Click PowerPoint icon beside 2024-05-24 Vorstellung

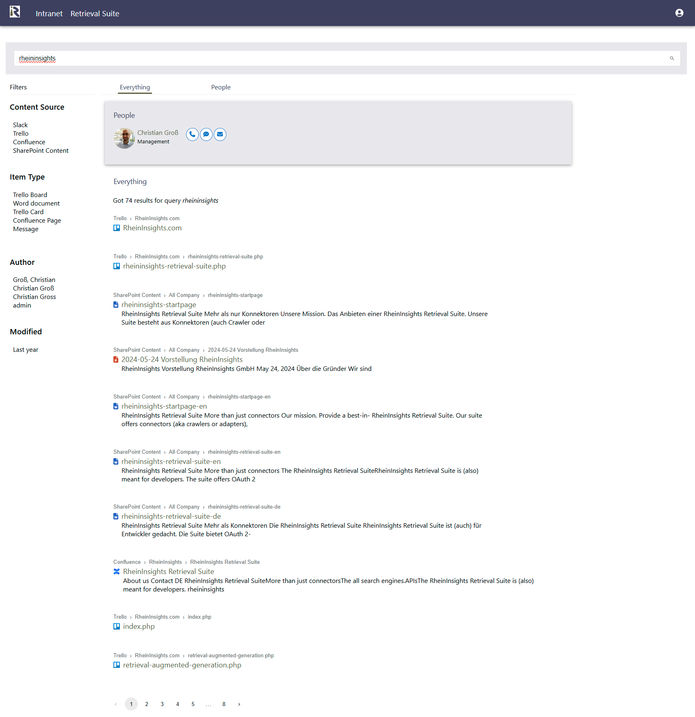(x=116, y=360)
